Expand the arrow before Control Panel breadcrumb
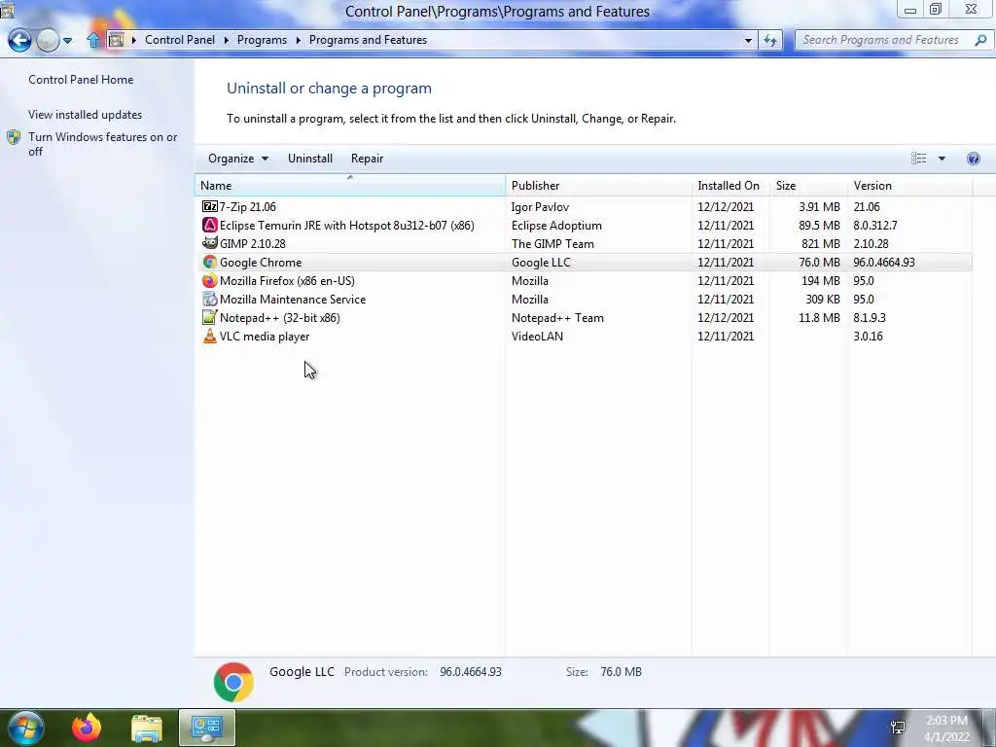 coord(134,40)
